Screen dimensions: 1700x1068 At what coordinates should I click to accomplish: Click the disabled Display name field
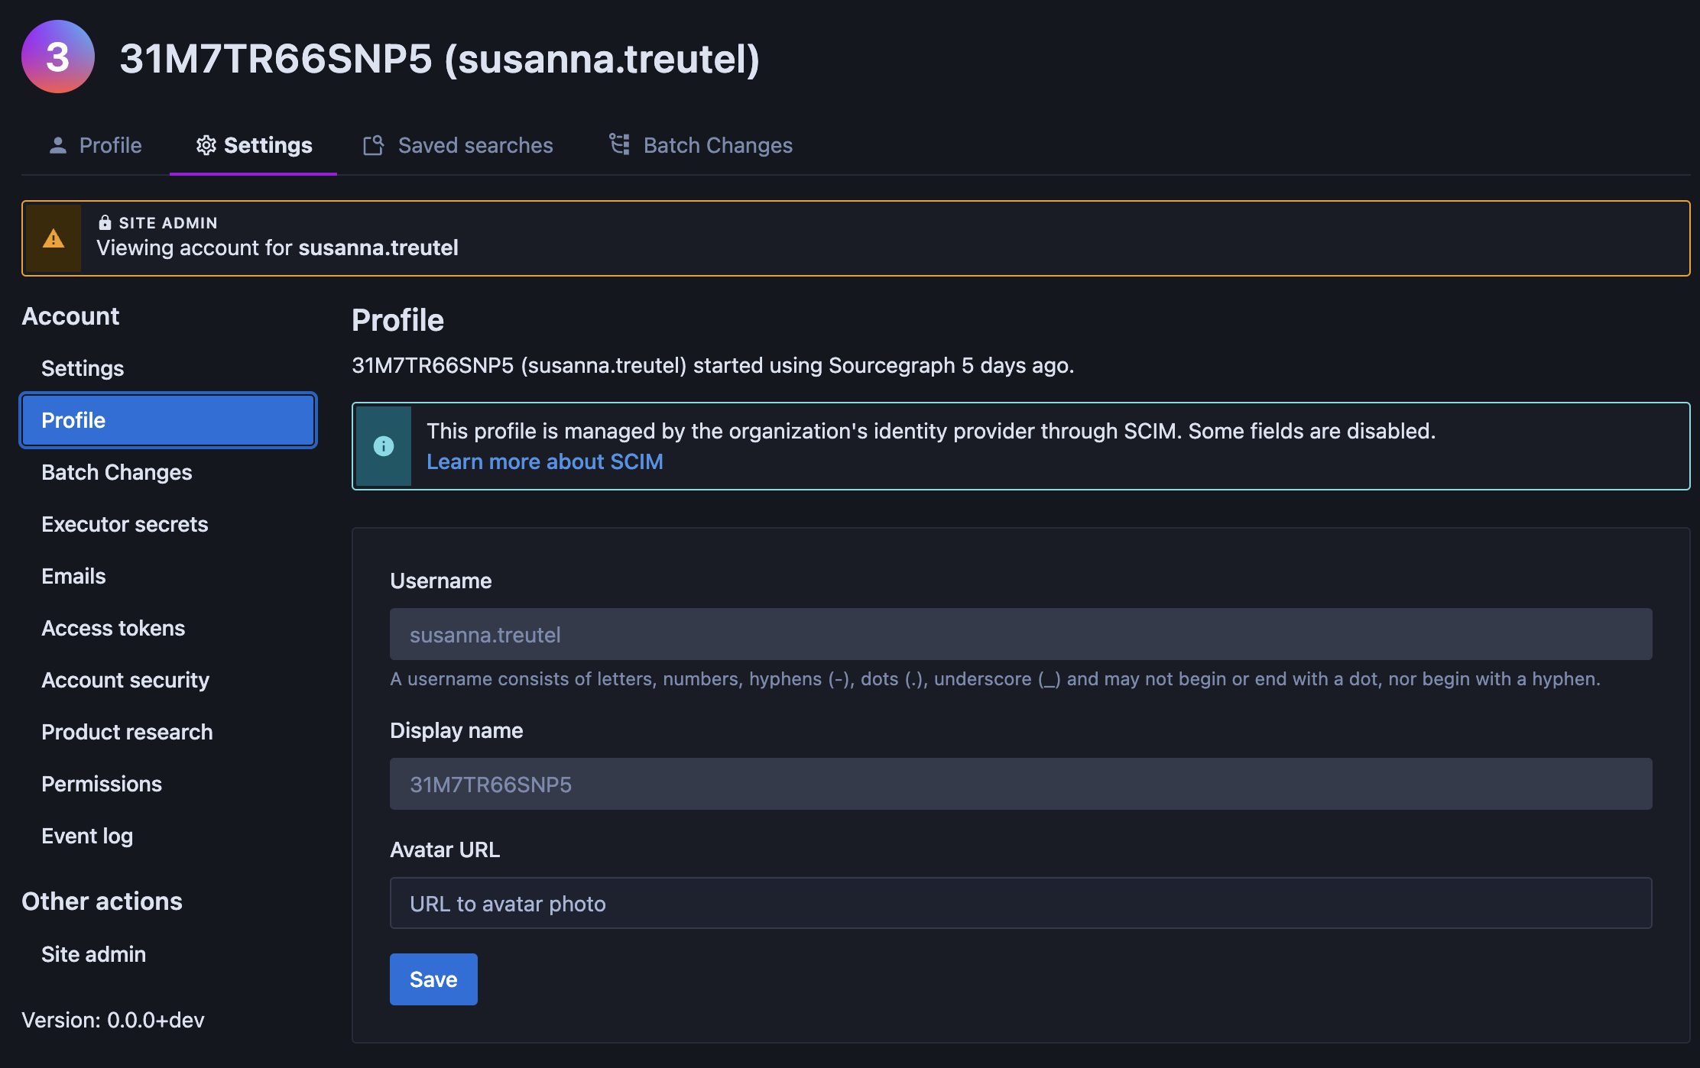pyautogui.click(x=1020, y=784)
